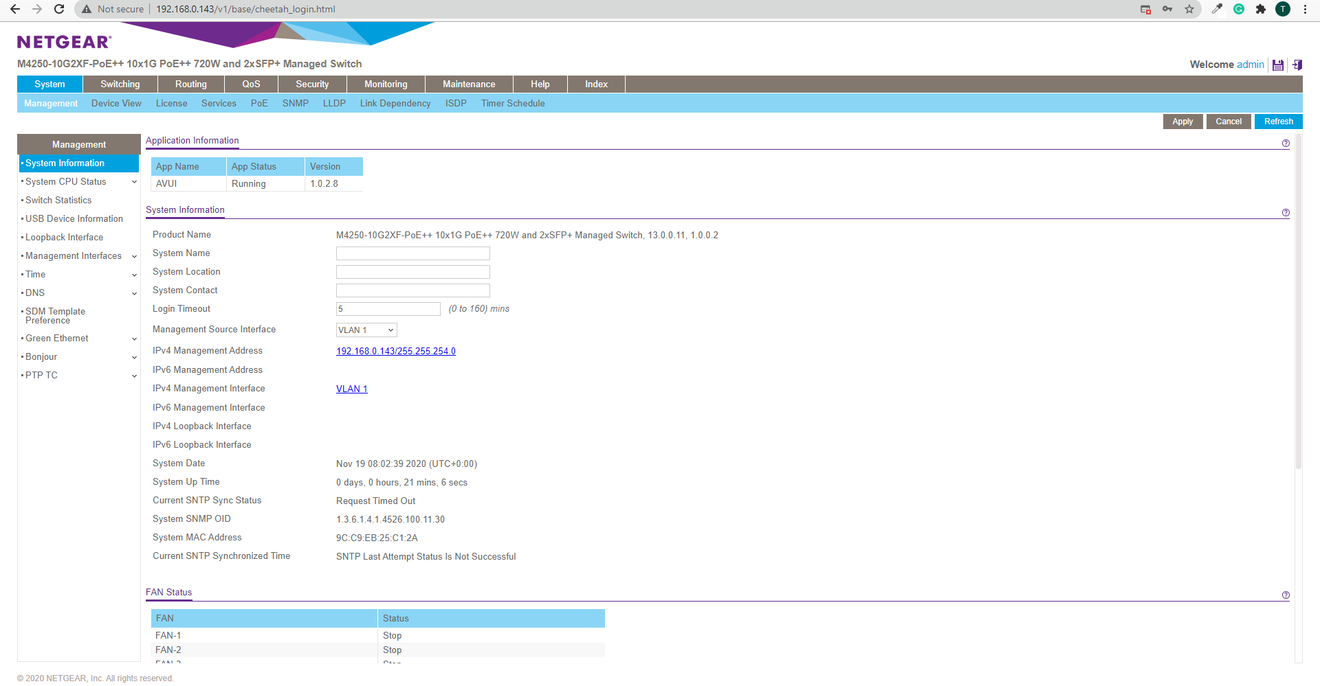
Task: Expand the Bonjour submenu
Action: 134,357
